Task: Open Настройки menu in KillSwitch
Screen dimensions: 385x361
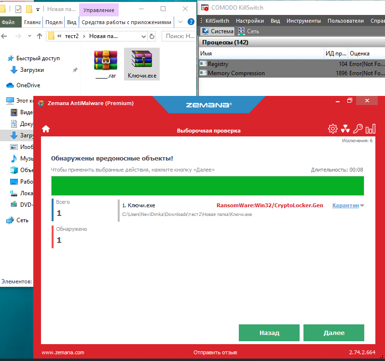Action: click(250, 21)
